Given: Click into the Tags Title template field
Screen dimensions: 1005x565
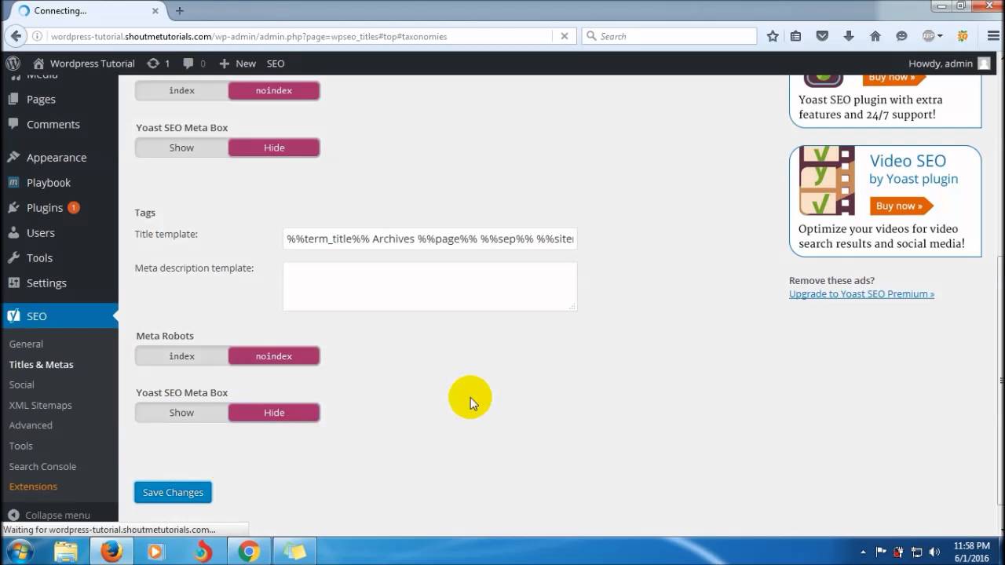Looking at the screenshot, I should click(x=430, y=239).
